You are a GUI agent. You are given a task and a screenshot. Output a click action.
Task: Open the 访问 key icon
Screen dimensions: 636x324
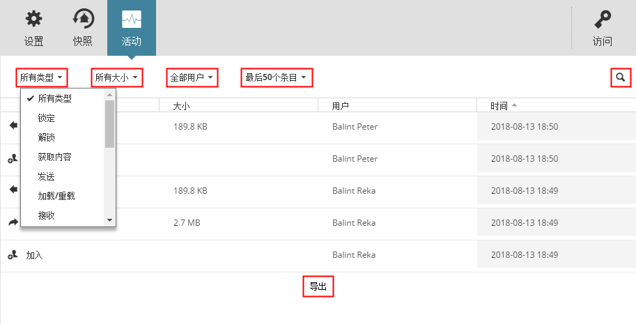click(602, 19)
